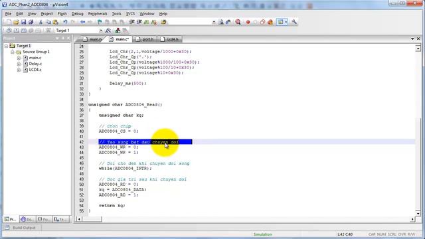
Task: Click the Translate current file icon
Action: tap(9, 31)
